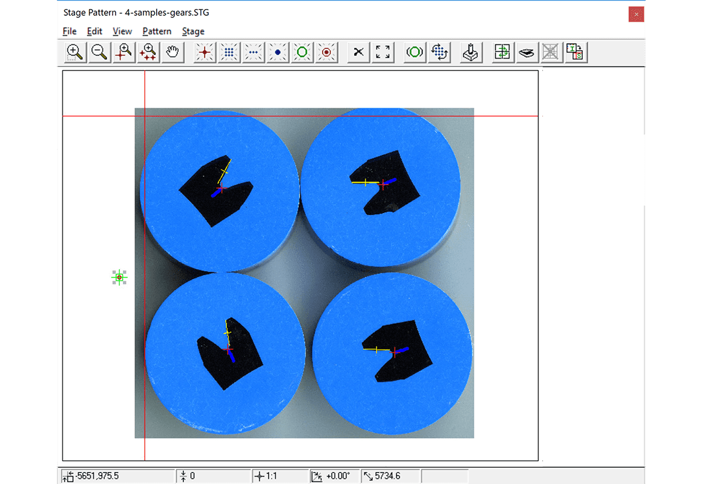Click the zoom out magnifier tool
The image size is (702, 484).
99,53
